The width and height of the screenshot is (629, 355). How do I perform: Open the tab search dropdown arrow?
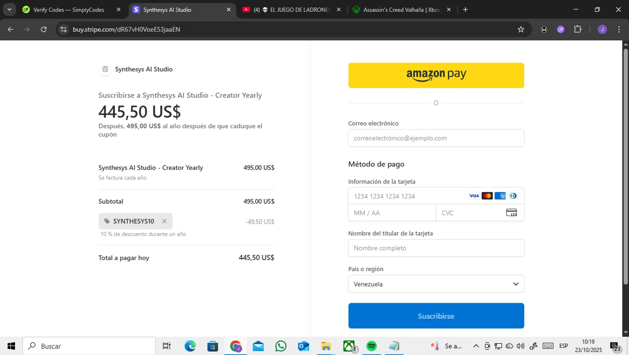click(9, 10)
